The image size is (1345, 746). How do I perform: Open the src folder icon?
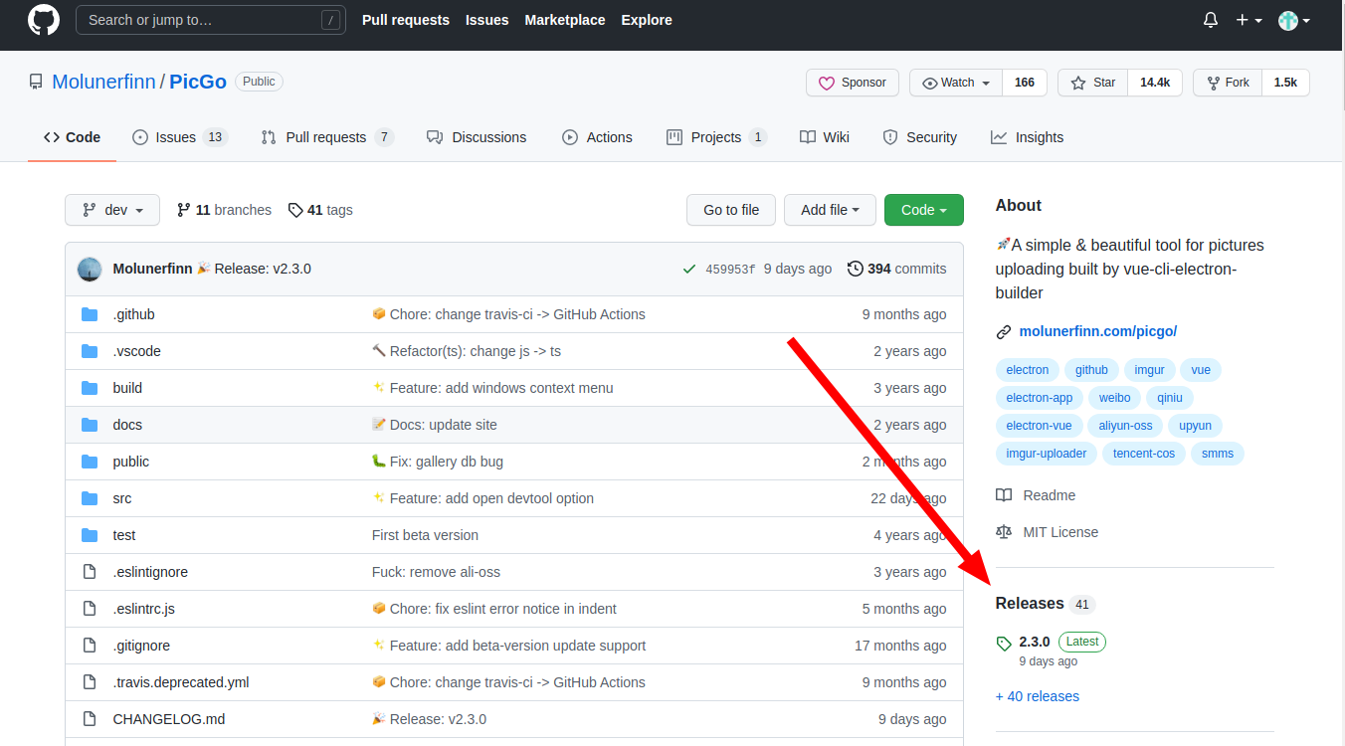coord(90,498)
